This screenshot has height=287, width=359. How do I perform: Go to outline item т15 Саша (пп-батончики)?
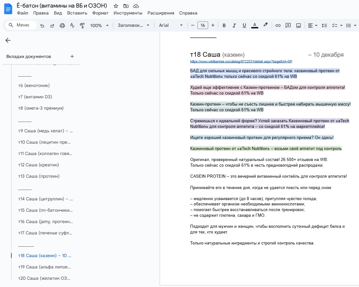pyautogui.click(x=46, y=210)
